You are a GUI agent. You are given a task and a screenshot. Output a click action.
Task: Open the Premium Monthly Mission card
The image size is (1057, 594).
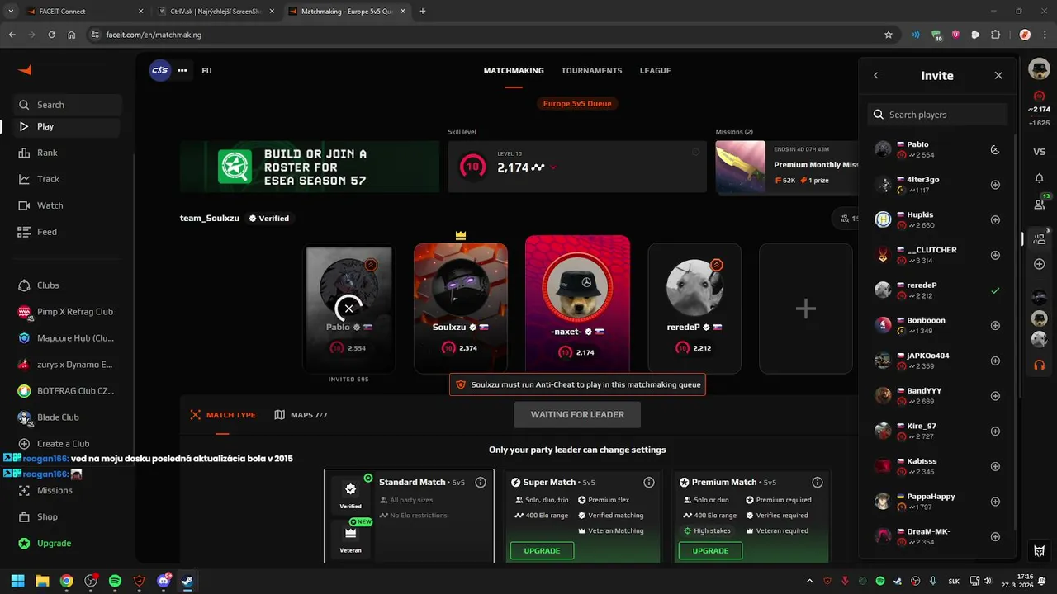coord(789,167)
